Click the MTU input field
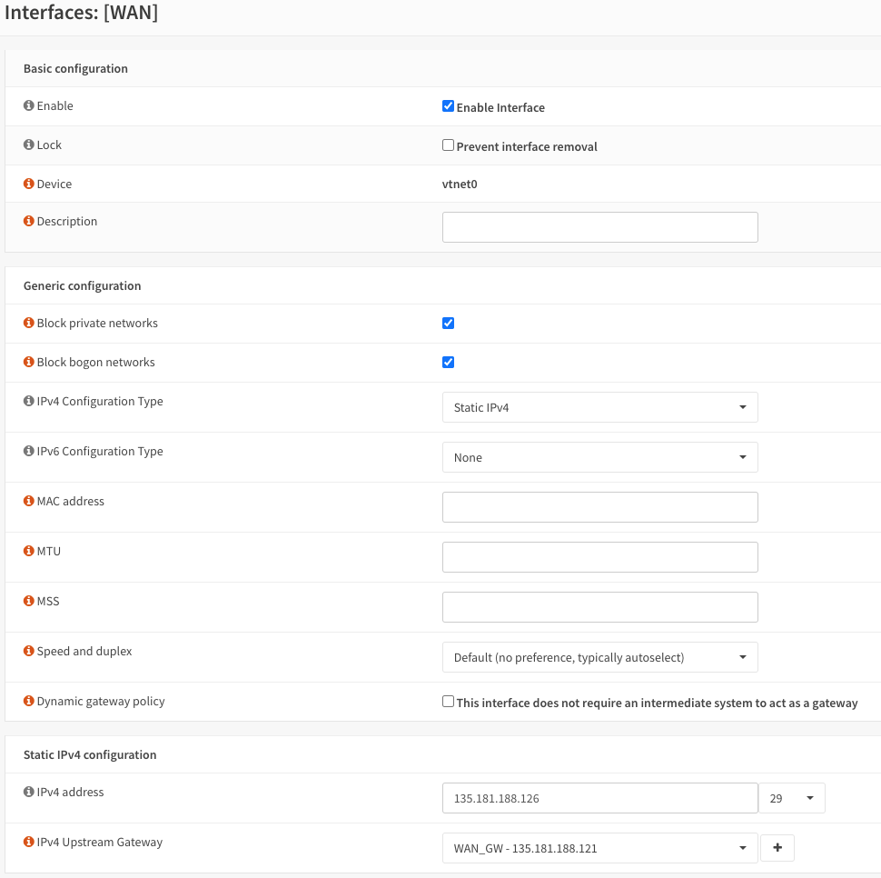This screenshot has width=881, height=878. [x=600, y=557]
